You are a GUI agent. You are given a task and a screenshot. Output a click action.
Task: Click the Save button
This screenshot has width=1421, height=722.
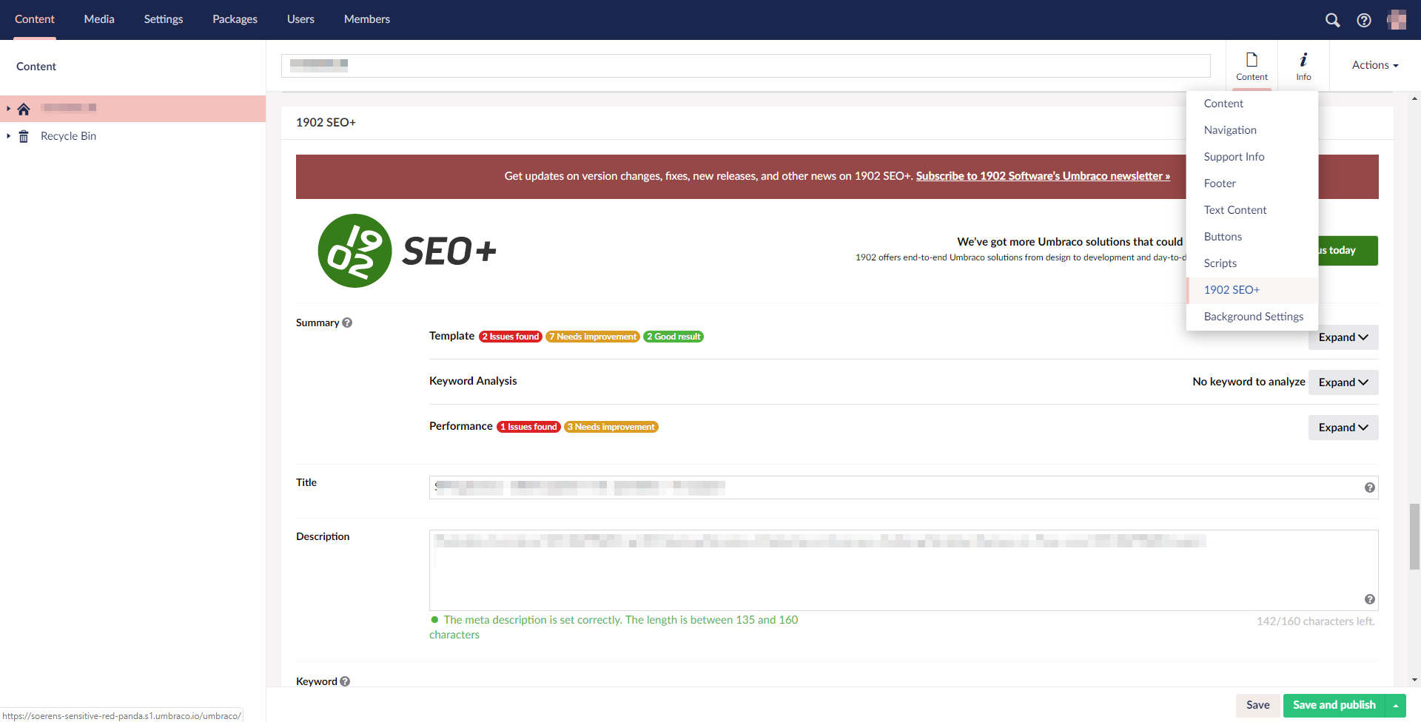click(x=1257, y=706)
